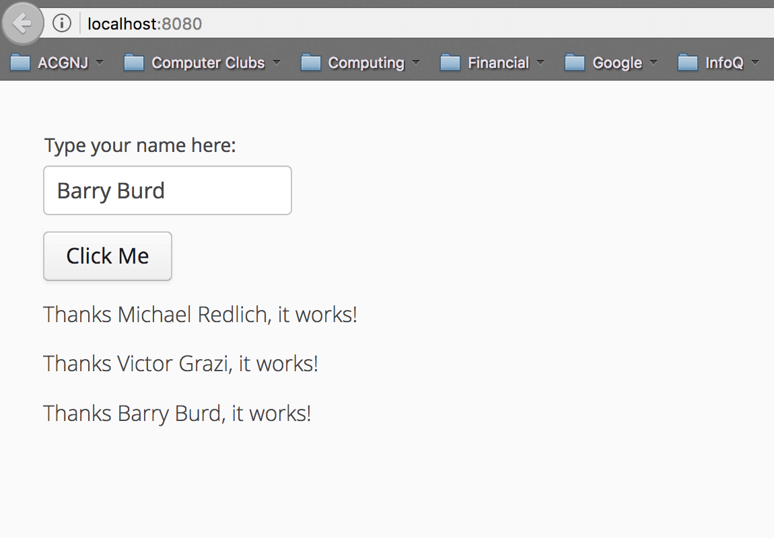
Task: Select the 'Thanks Victor Grazi, it works!' message
Action: click(x=180, y=364)
